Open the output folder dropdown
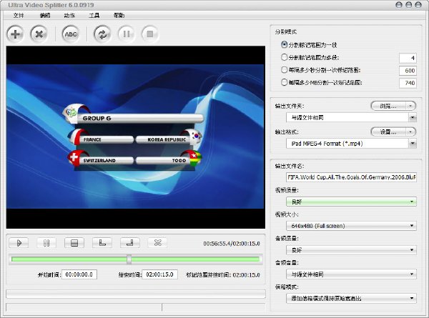This screenshot has width=429, height=318. 351,118
